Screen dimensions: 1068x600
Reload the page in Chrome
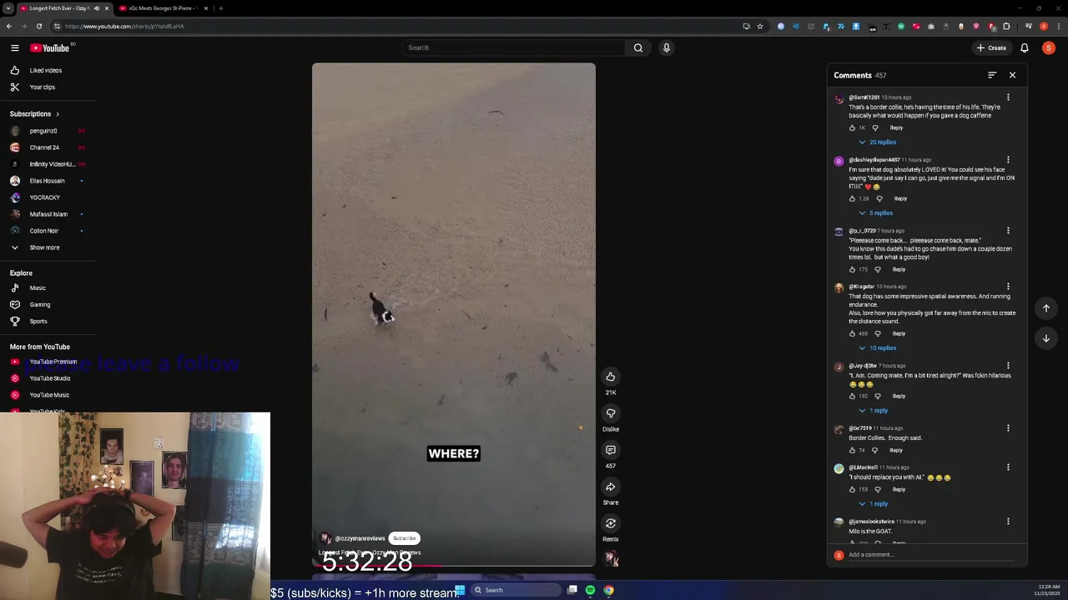point(38,26)
